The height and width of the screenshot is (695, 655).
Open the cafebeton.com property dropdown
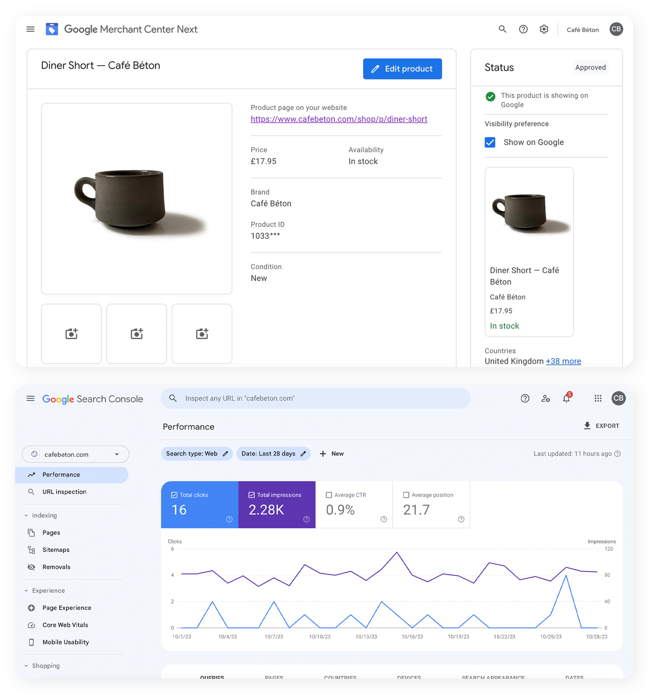click(x=75, y=454)
